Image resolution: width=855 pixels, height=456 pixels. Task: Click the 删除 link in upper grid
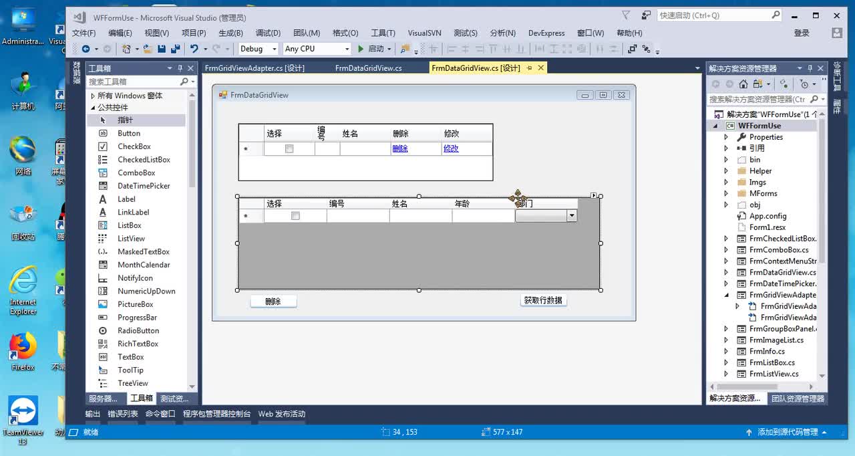(x=400, y=149)
